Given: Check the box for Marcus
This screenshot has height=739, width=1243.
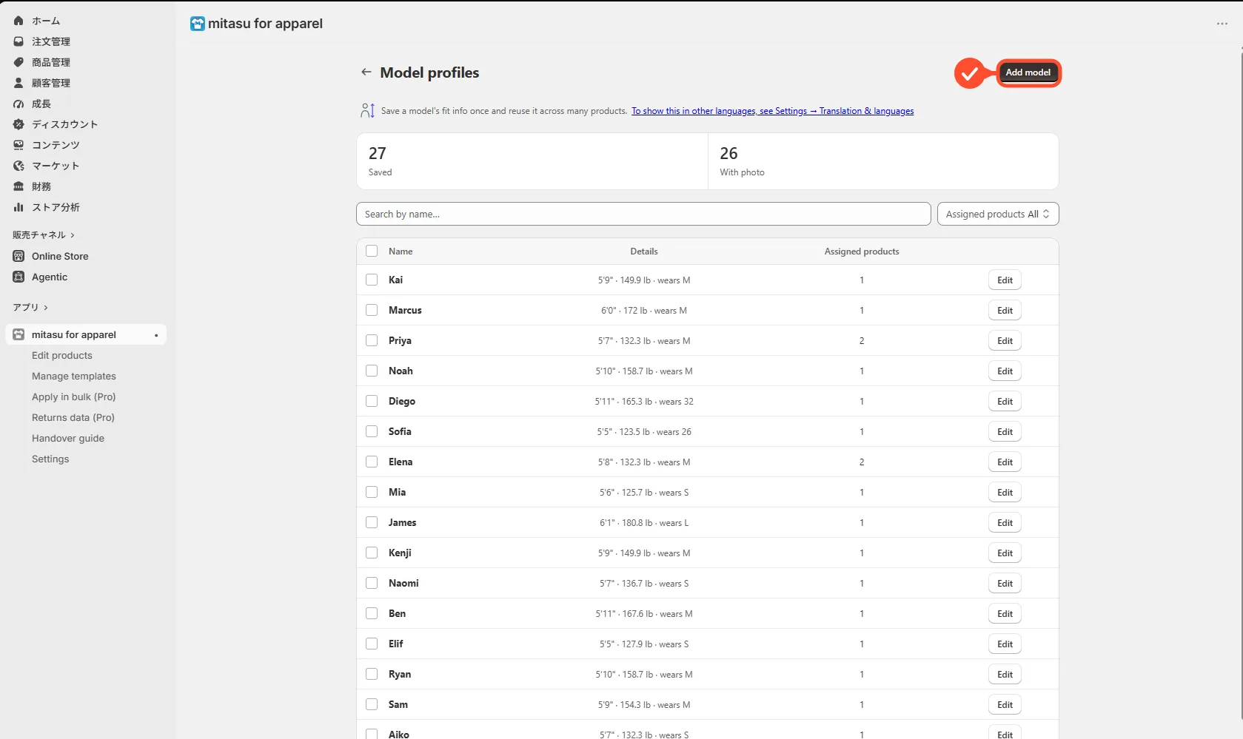Looking at the screenshot, I should 372,310.
